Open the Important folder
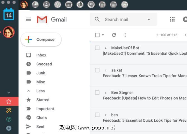This screenshot has height=134, width=187. (45, 109)
